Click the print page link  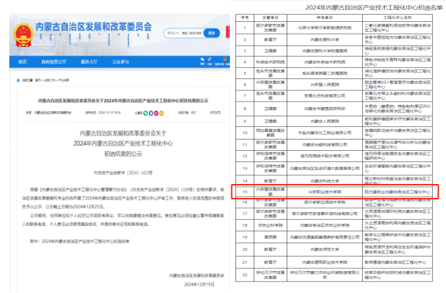point(215,112)
